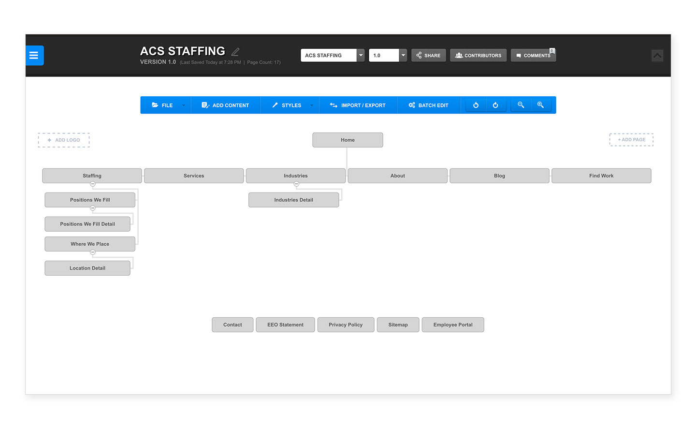Collapse children under Staffing node
Viewport: 696px width, 429px height.
coord(93,184)
